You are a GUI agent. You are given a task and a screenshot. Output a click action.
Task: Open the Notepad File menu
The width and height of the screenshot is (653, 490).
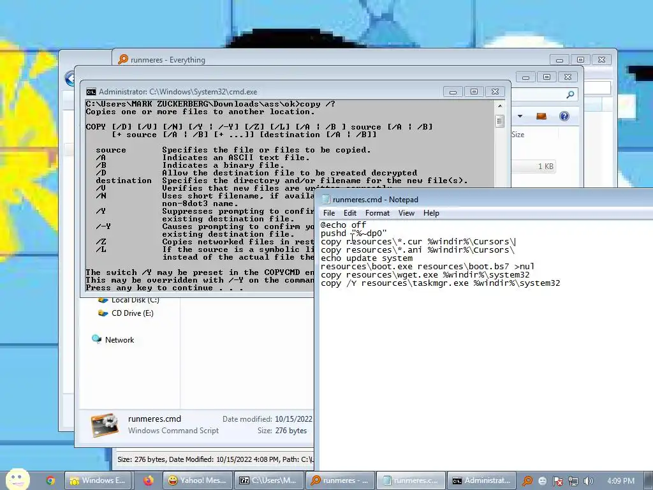point(328,213)
